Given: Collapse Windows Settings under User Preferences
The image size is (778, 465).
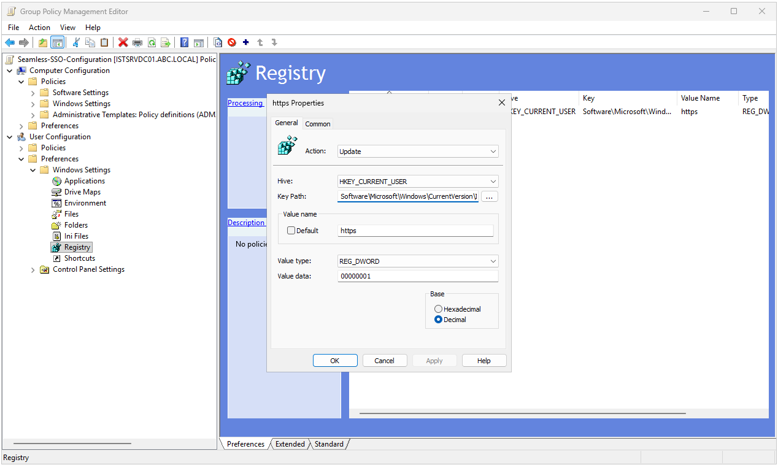Looking at the screenshot, I should [33, 170].
